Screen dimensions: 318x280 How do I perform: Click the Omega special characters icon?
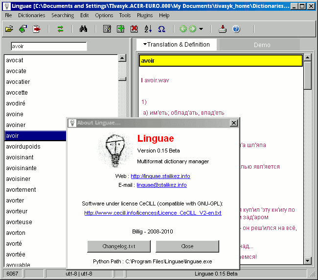(x=161, y=29)
